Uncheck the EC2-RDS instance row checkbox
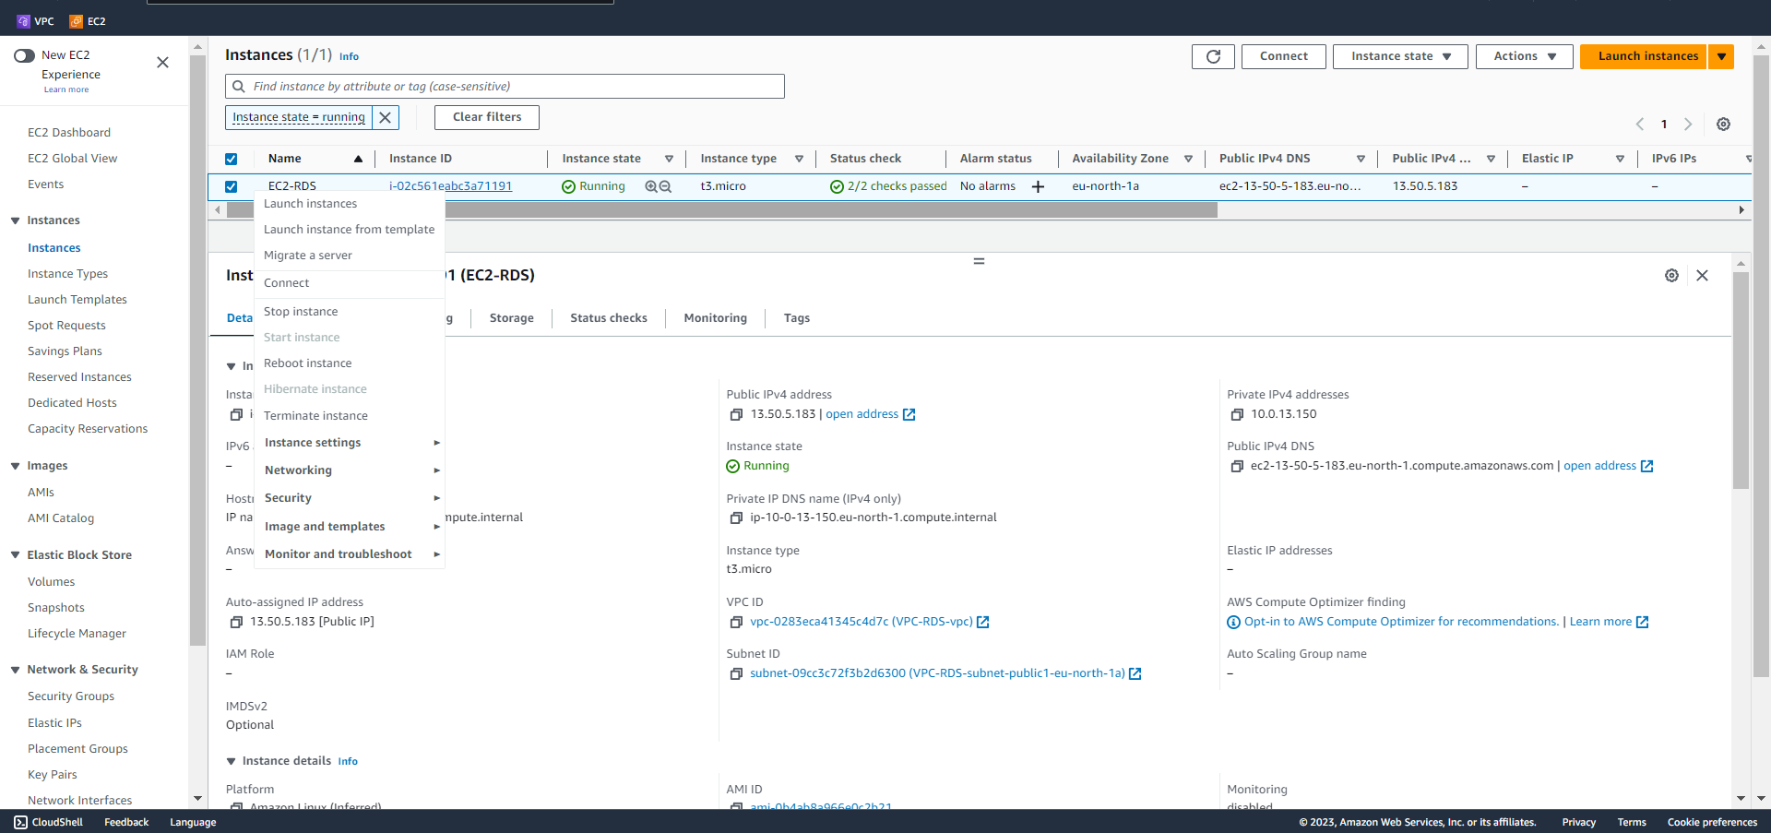Screen dimensions: 1771x833 point(231,186)
